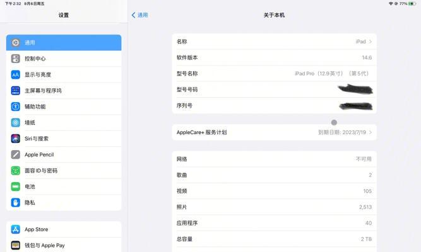The height and width of the screenshot is (252, 421).
Task: Open Control Center icon in sidebar
Action: [x=16, y=59]
